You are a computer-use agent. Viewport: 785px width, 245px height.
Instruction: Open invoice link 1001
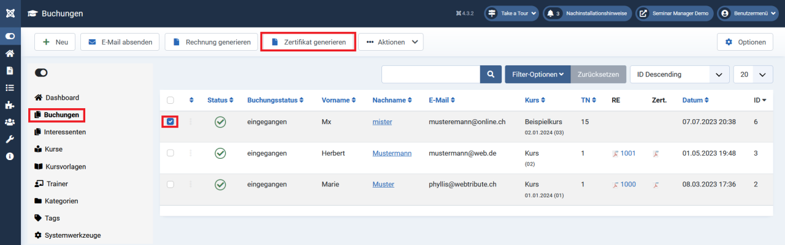coord(627,154)
